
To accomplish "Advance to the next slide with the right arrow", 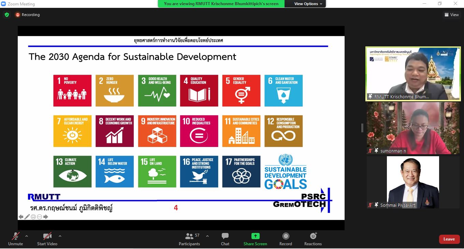I will pyautogui.click(x=46, y=217).
